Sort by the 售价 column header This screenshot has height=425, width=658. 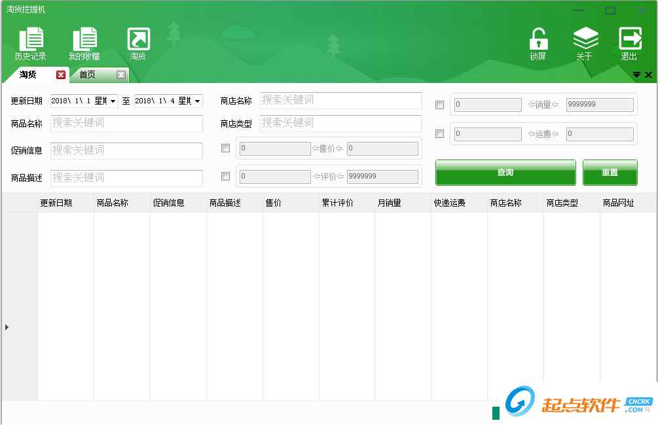(x=291, y=203)
